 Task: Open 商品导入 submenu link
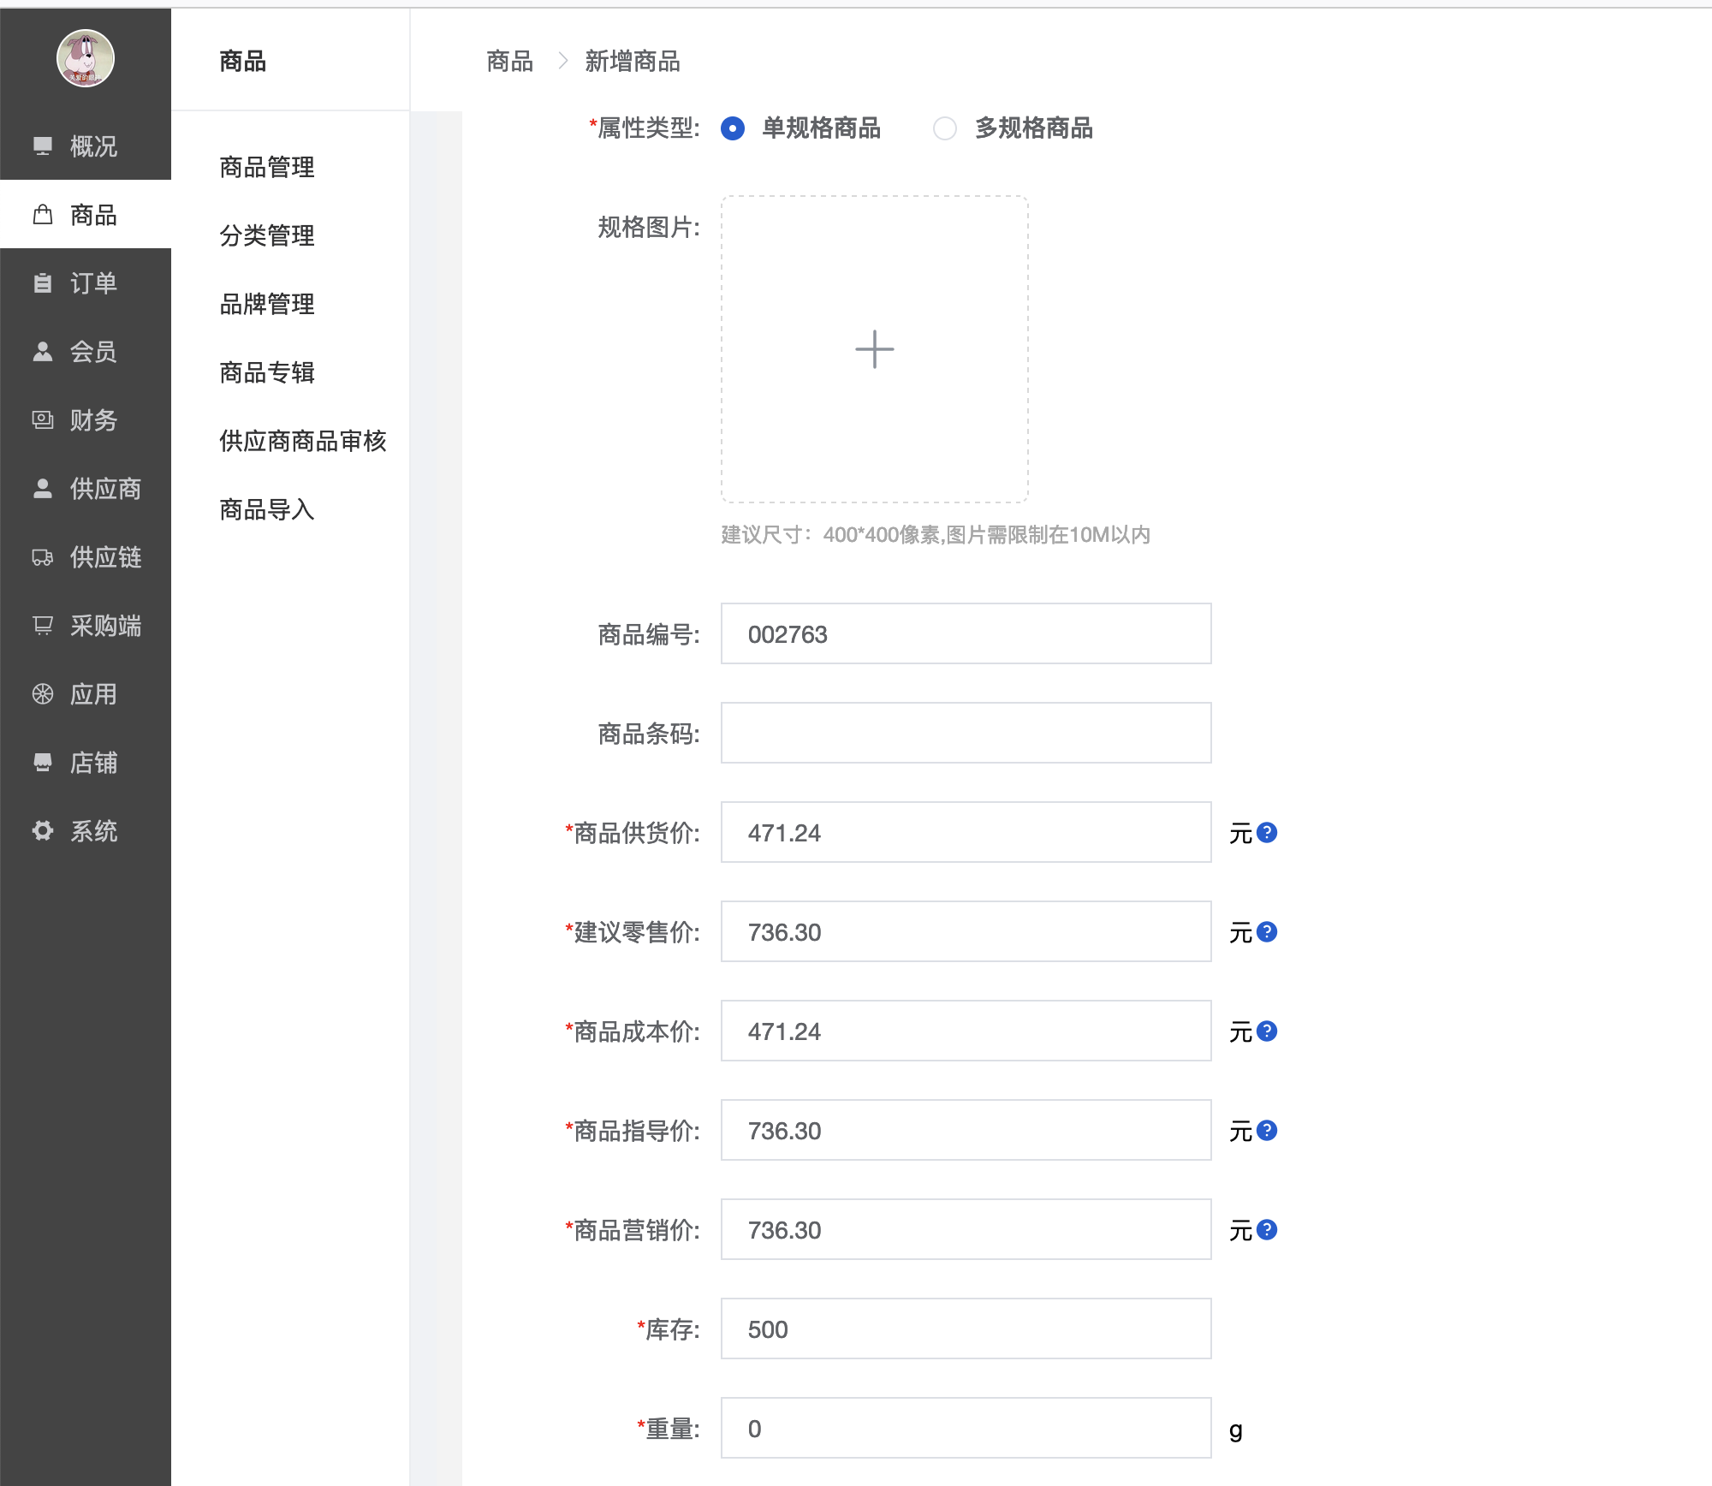point(267,509)
